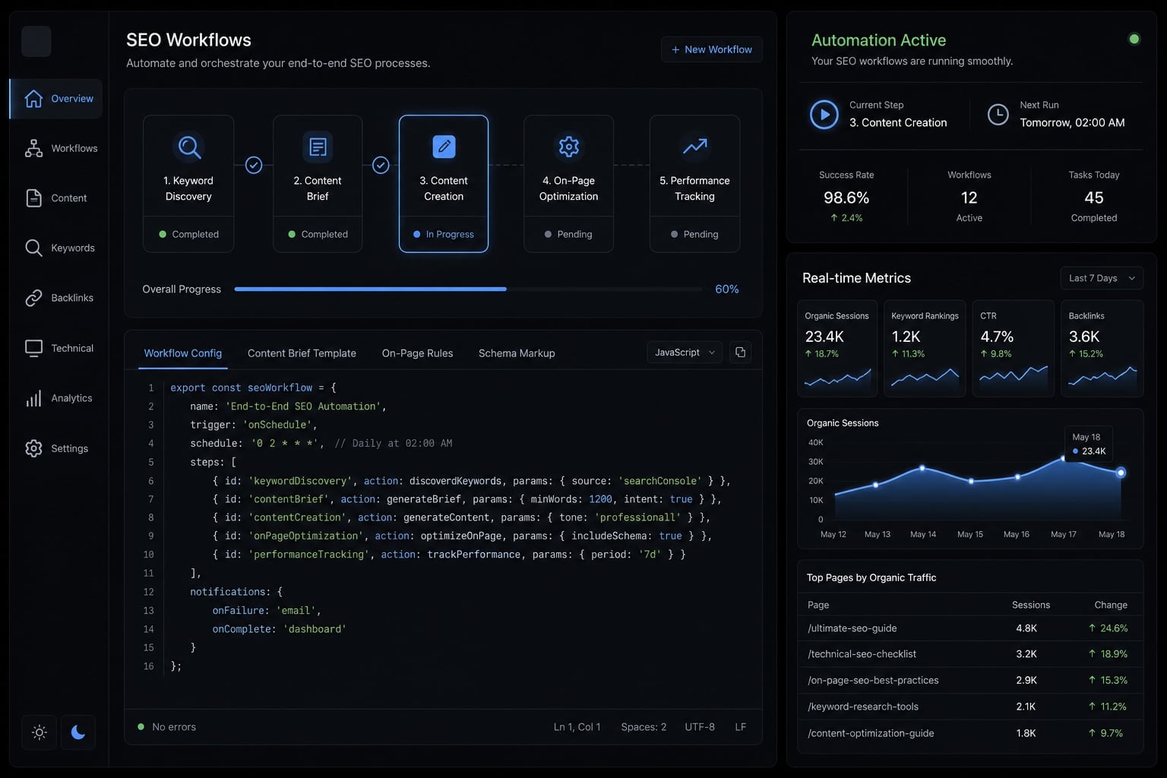The width and height of the screenshot is (1167, 778).
Task: Click the Keyword Discovery magnifier icon
Action: [188, 147]
